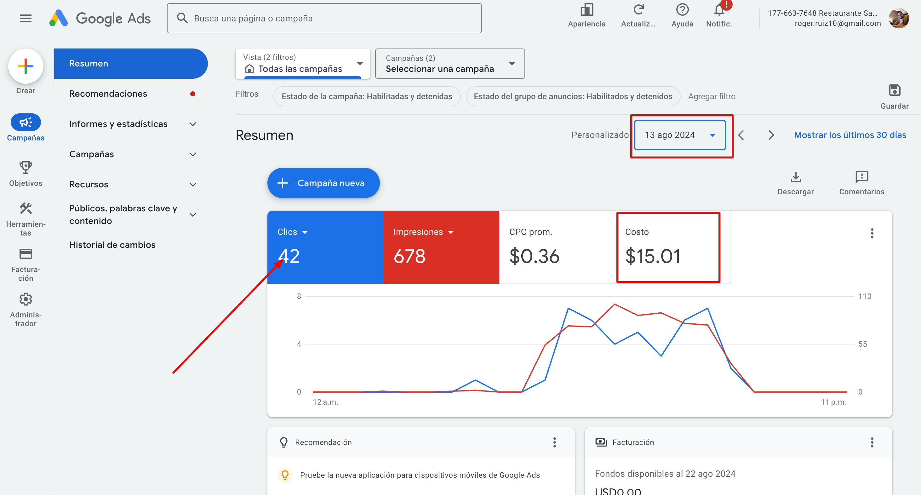Click the Guardar save icon
Viewport: 921px width, 495px height.
tap(894, 90)
